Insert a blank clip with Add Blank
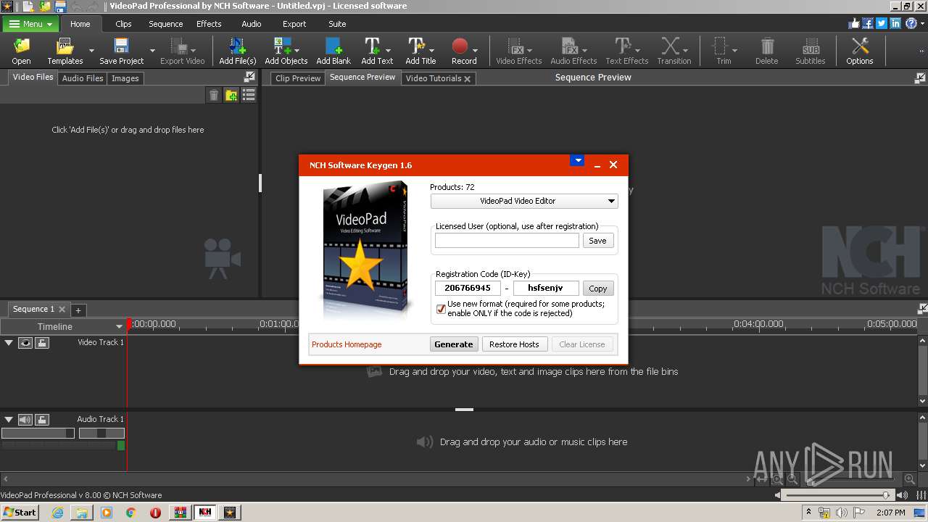 [x=333, y=51]
